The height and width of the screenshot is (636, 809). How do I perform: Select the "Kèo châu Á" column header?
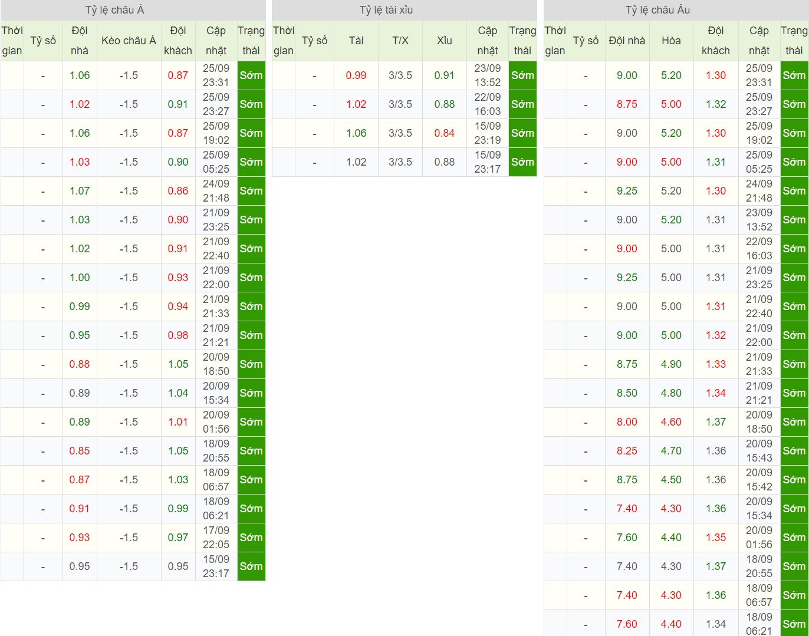129,41
